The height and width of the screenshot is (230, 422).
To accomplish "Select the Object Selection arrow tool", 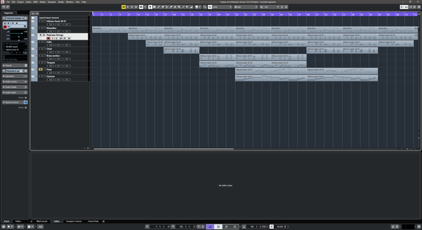I will [x=150, y=7].
